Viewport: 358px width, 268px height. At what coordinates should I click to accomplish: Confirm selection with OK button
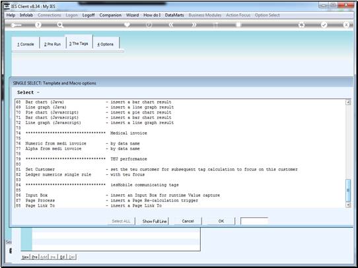(221, 221)
